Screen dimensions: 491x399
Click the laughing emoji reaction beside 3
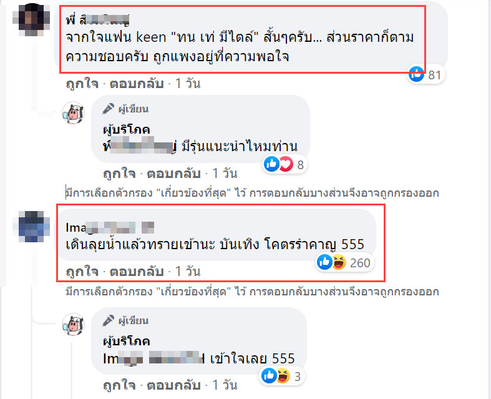click(283, 375)
